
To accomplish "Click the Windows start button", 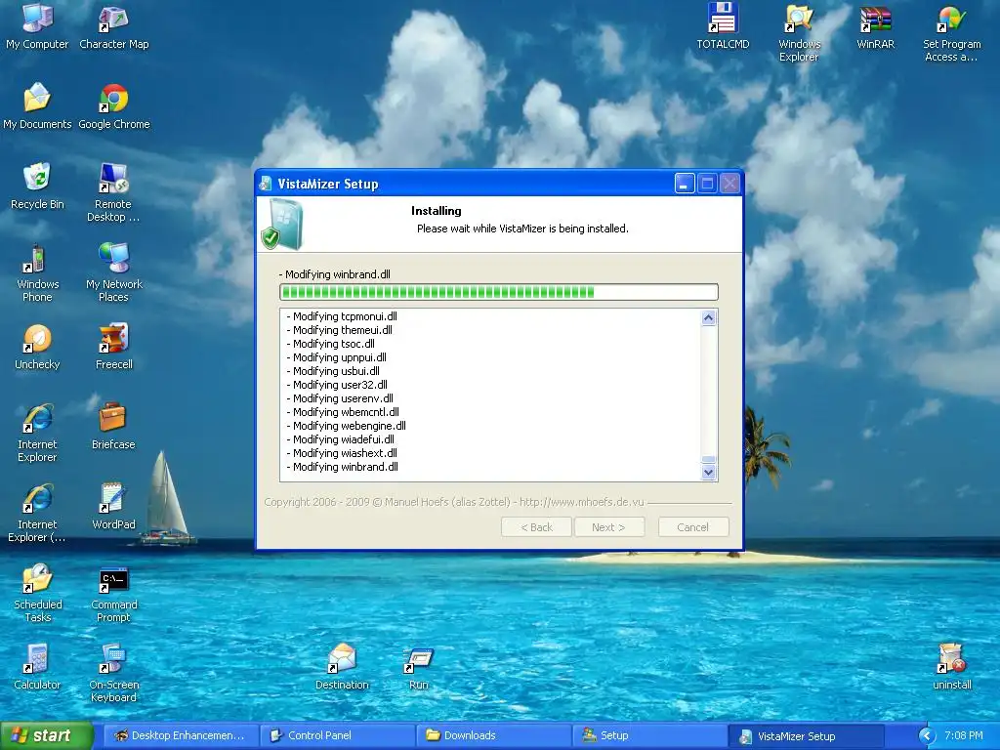I will click(x=46, y=736).
